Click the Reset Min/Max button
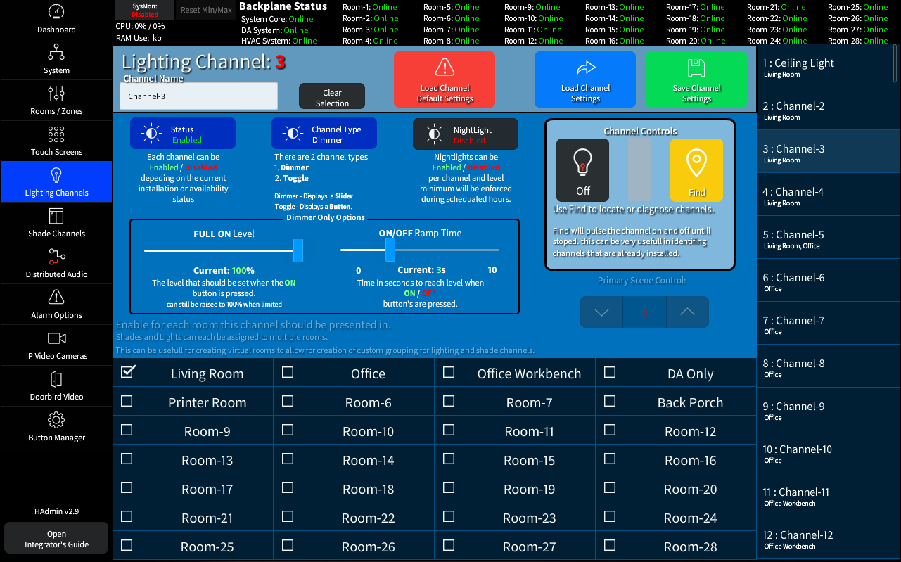 click(x=206, y=10)
